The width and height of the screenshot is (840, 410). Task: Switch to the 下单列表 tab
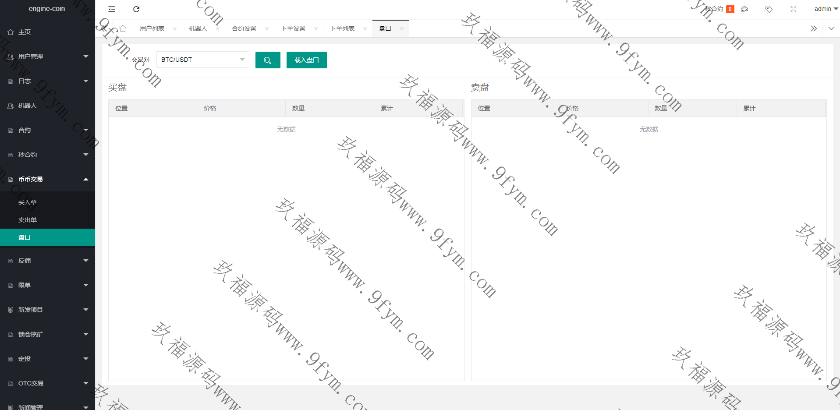pos(342,28)
